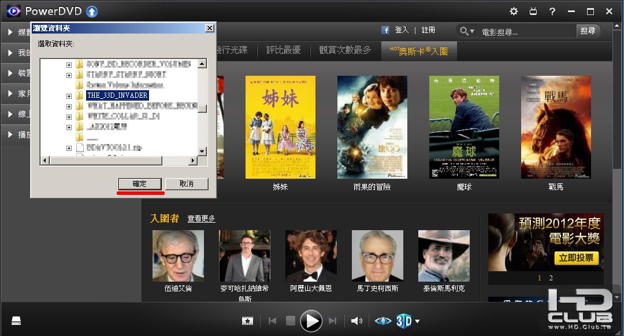Open nominee photo of 伍迪艾倫

(x=178, y=256)
